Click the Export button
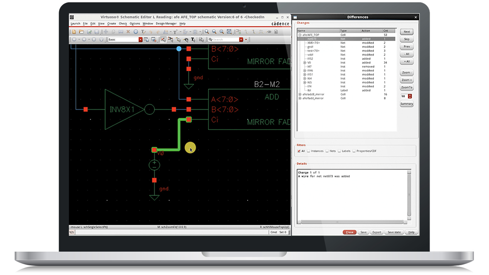This screenshot has width=489, height=275. pos(377,232)
